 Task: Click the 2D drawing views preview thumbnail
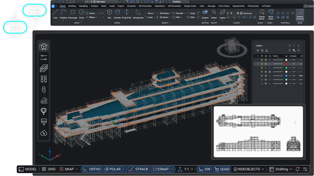[x=258, y=132]
